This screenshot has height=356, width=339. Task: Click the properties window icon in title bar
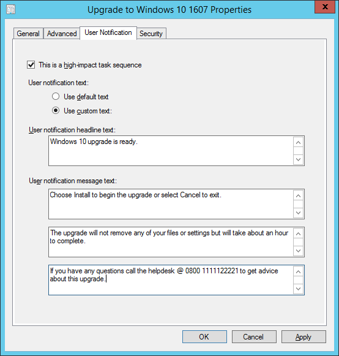point(10,10)
